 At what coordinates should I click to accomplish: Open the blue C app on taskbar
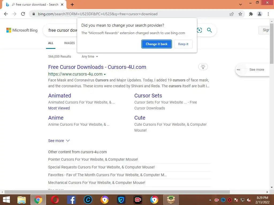coord(88,200)
